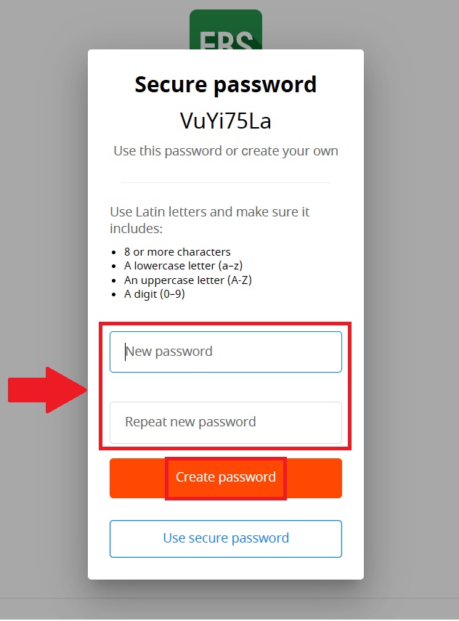Click the generated password VuYi75La
The height and width of the screenshot is (621, 459).
(225, 121)
